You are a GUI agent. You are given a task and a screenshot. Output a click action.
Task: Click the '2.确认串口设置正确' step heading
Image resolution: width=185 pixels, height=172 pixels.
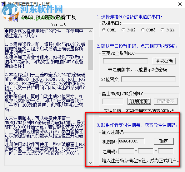tap(137, 46)
